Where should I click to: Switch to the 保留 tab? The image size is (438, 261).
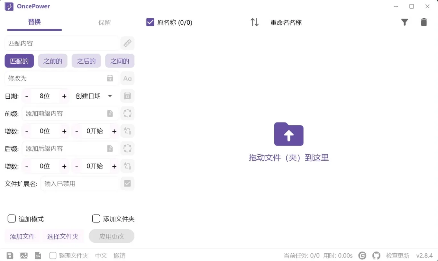coord(104,22)
